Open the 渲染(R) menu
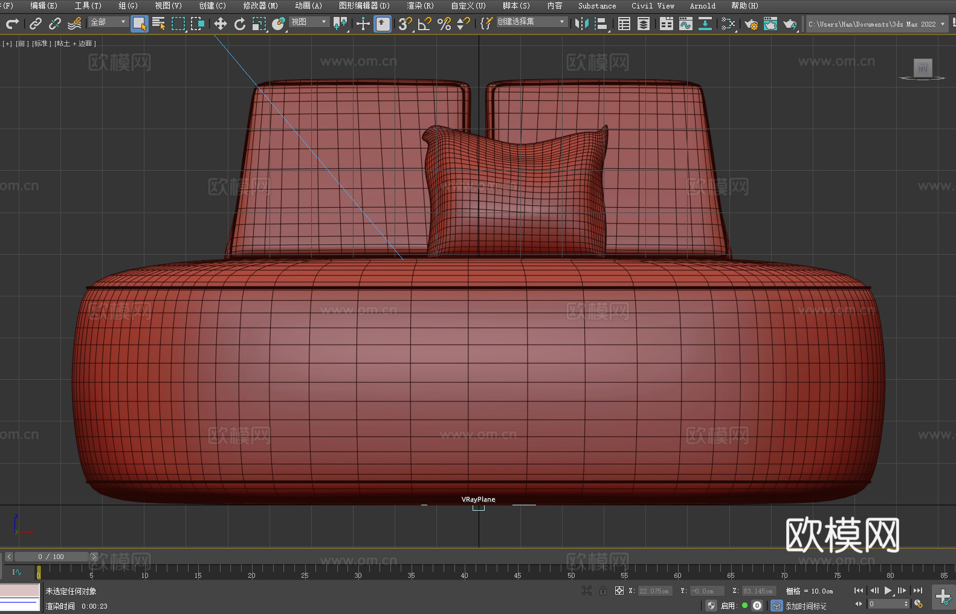Screen dimensions: 956x614 point(420,5)
